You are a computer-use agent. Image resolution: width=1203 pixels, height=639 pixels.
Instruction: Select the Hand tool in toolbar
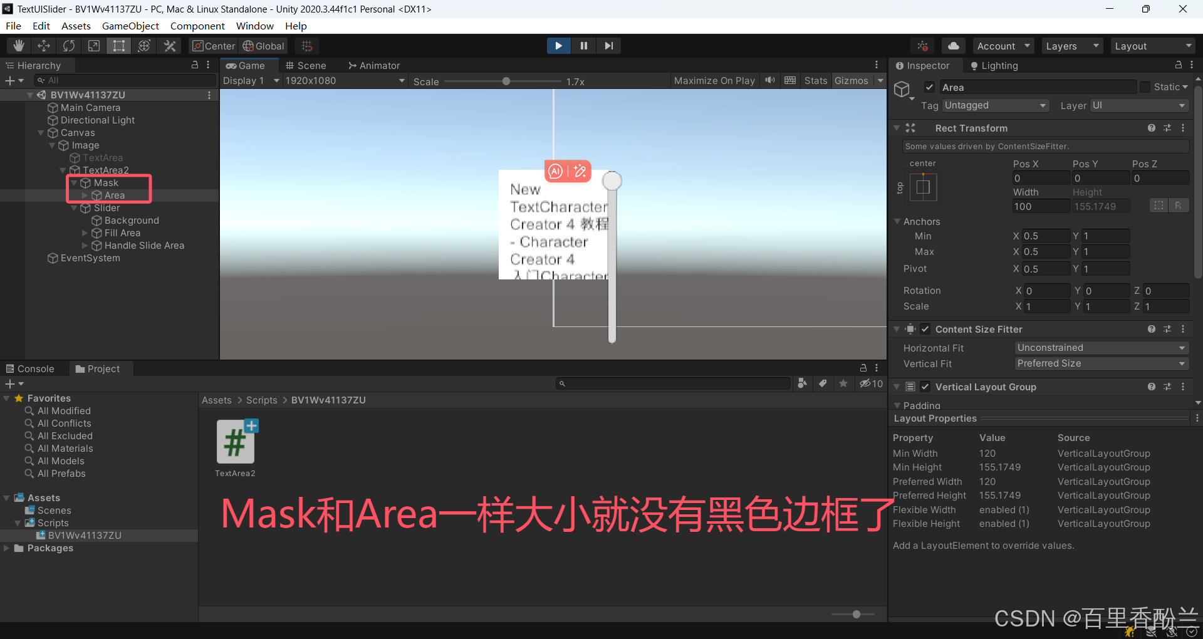coord(19,46)
